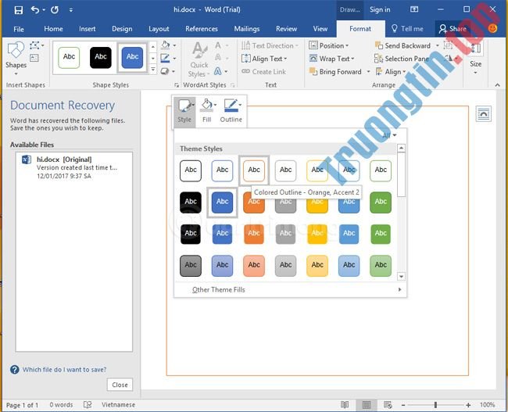Choose Colored Outline Orange Accent 2 style
The image size is (508, 412).
254,170
